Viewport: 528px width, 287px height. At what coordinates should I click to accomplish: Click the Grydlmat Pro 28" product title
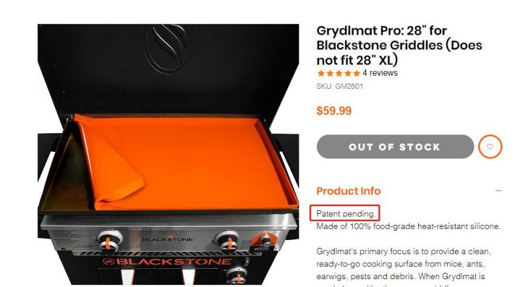(399, 46)
